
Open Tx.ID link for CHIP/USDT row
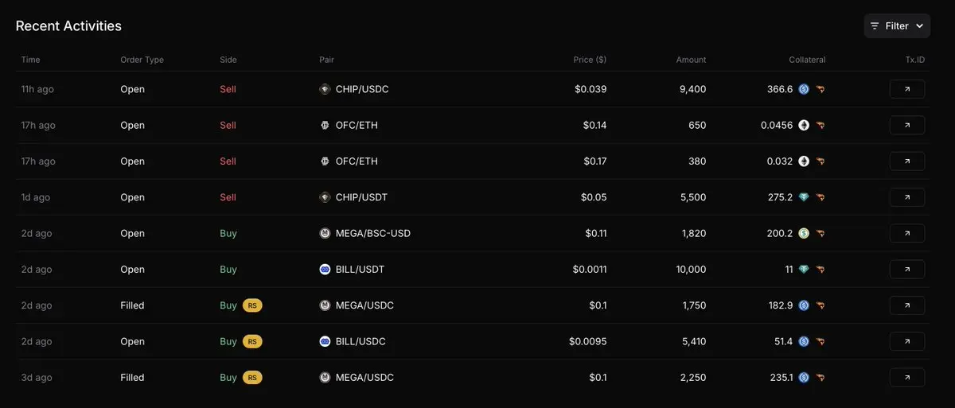click(x=906, y=197)
